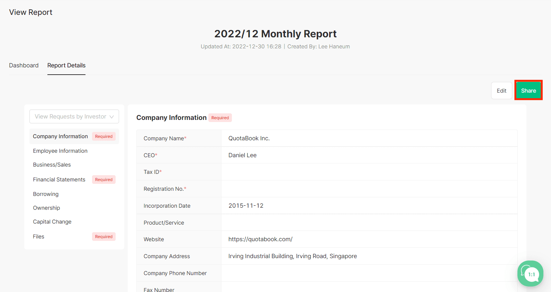Open Company Information in sidebar
551x292 pixels.
tap(74, 136)
